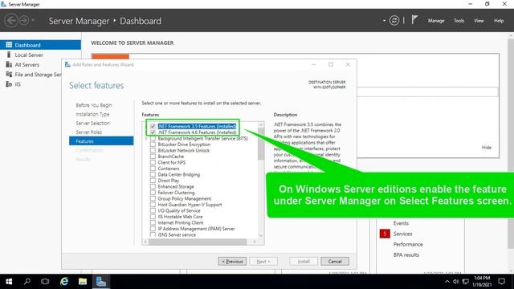Show hidden system tray icons
The image size is (514, 289).
click(447, 282)
